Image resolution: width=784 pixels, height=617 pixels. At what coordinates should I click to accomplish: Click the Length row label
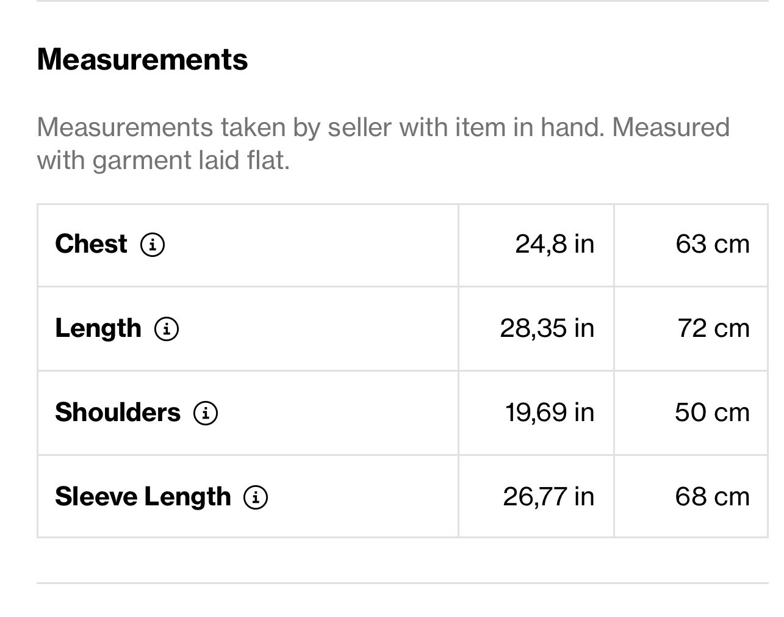tap(98, 328)
